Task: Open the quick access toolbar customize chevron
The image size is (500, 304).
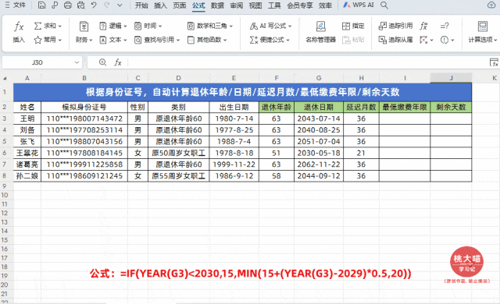Action: coord(120,5)
